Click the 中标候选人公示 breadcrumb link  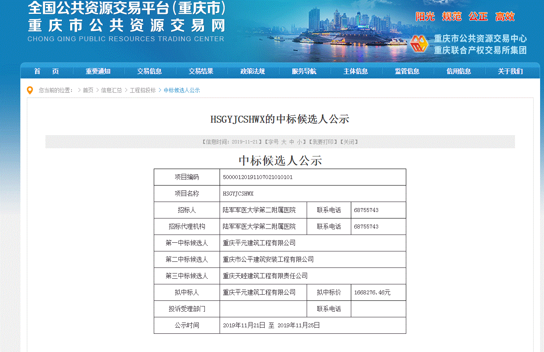pyautogui.click(x=181, y=90)
